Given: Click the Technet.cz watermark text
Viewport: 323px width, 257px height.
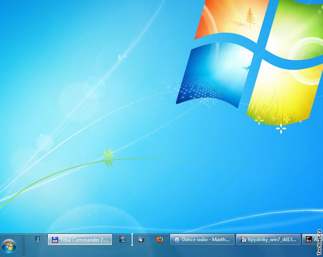Looking at the screenshot, I should point(319,243).
